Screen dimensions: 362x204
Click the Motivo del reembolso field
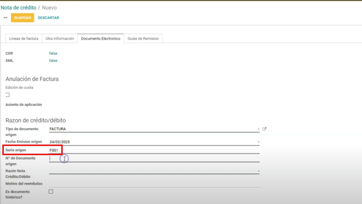pos(153,184)
